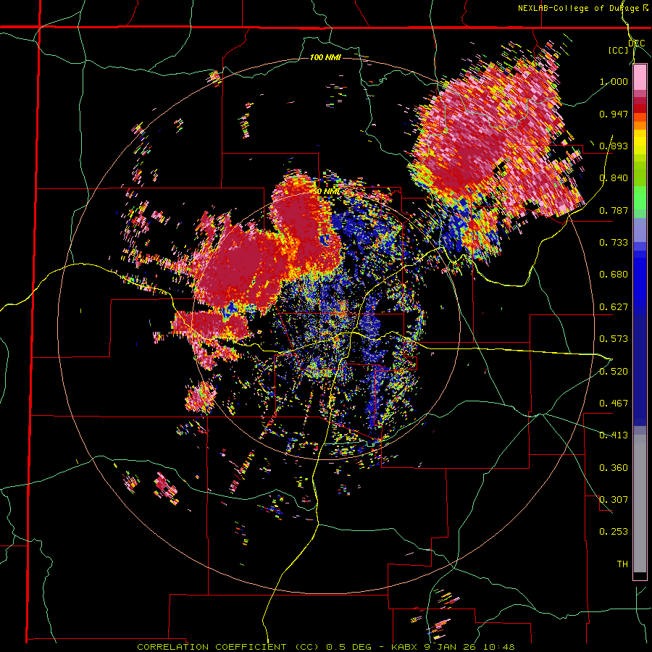Click the green color band near 0.787
The width and height of the screenshot is (652, 652).
(640, 201)
